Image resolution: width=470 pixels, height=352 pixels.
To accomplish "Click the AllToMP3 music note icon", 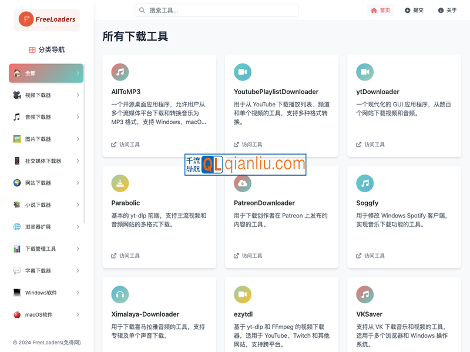I will click(x=120, y=72).
